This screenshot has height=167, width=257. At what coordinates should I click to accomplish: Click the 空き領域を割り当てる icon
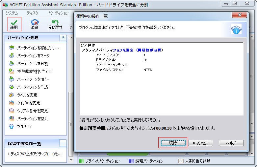[12, 71]
